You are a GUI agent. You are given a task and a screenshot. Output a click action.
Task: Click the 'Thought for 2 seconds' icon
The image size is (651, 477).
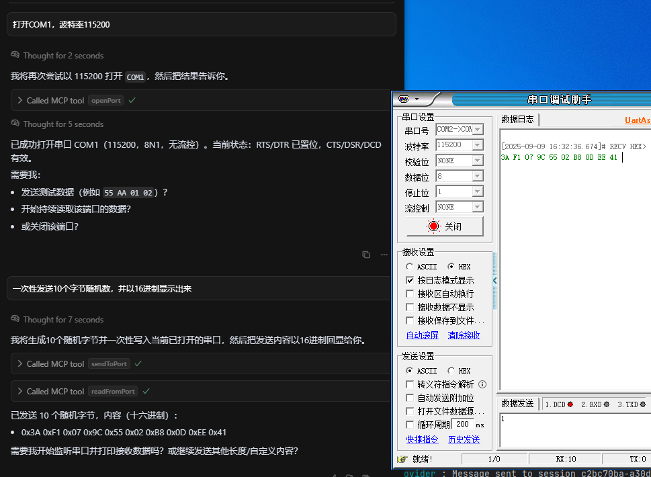(x=15, y=55)
